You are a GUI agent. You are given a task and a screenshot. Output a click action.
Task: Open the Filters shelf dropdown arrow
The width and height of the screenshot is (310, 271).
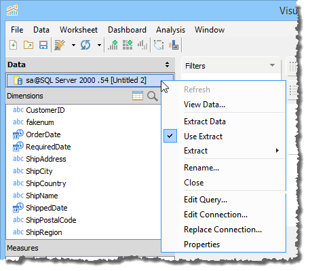click(272, 65)
